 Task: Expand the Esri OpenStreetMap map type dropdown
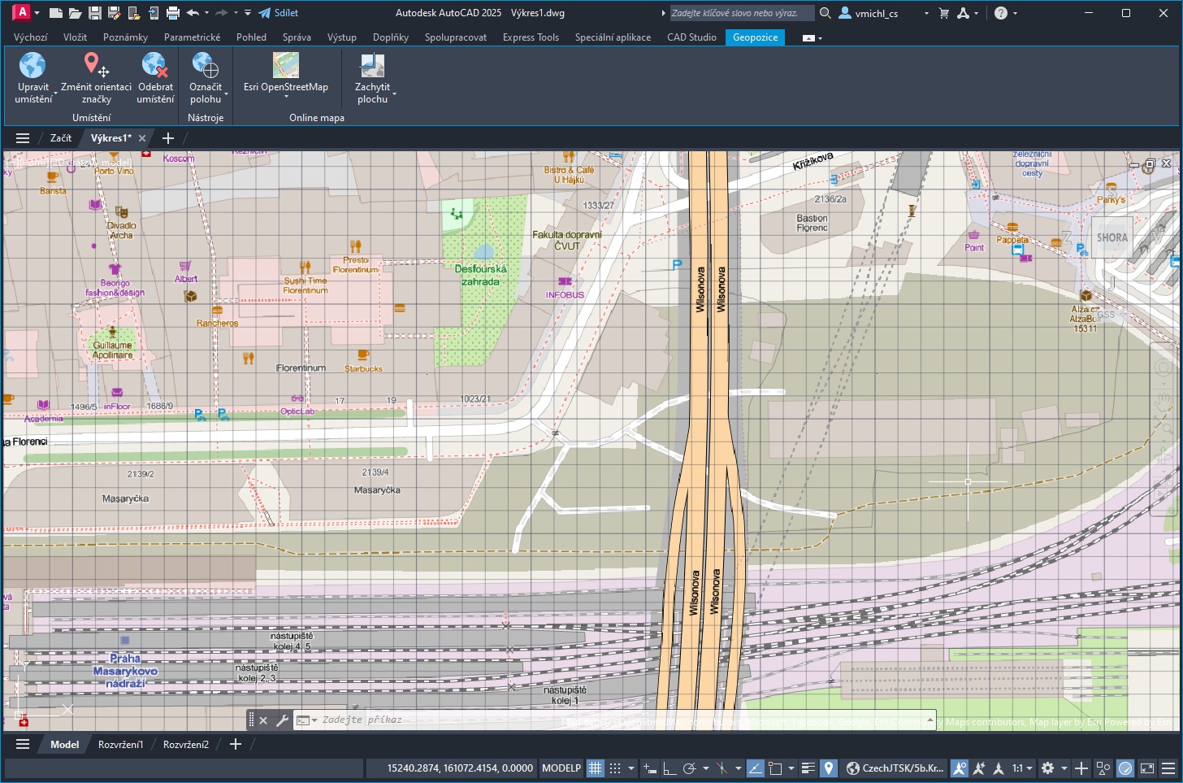[x=286, y=97]
